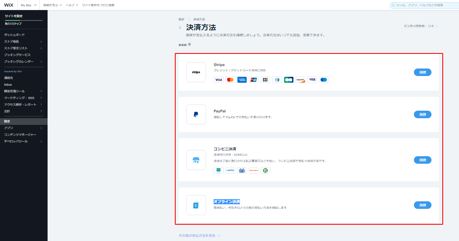Select ダッシュボード in the sidebar
Screen dimensions: 459x241
click(x=15, y=35)
